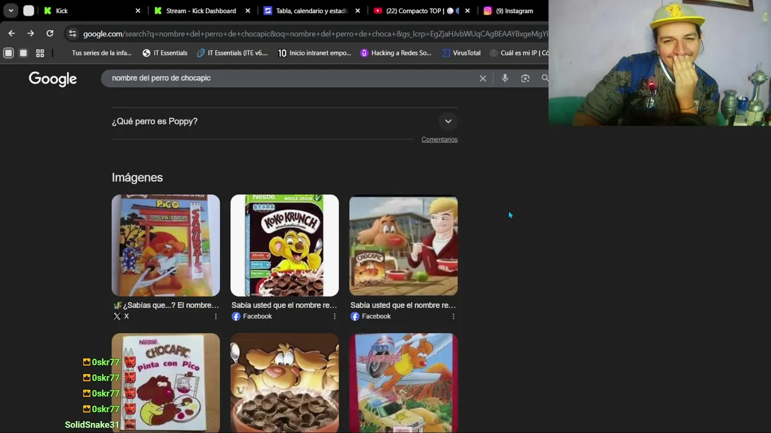Reload the current page

(50, 34)
